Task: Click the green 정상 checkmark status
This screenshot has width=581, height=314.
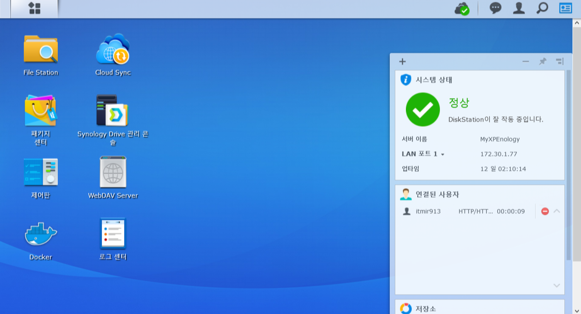Action: 423,109
